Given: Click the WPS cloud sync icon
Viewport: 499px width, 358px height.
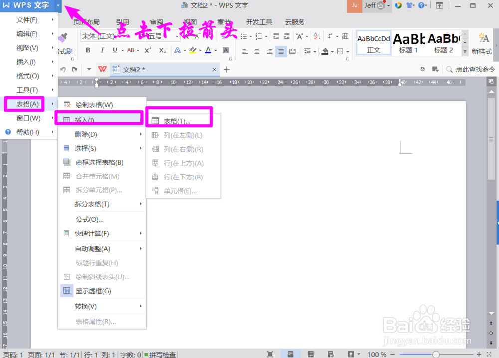Looking at the screenshot, I should pos(397,5).
